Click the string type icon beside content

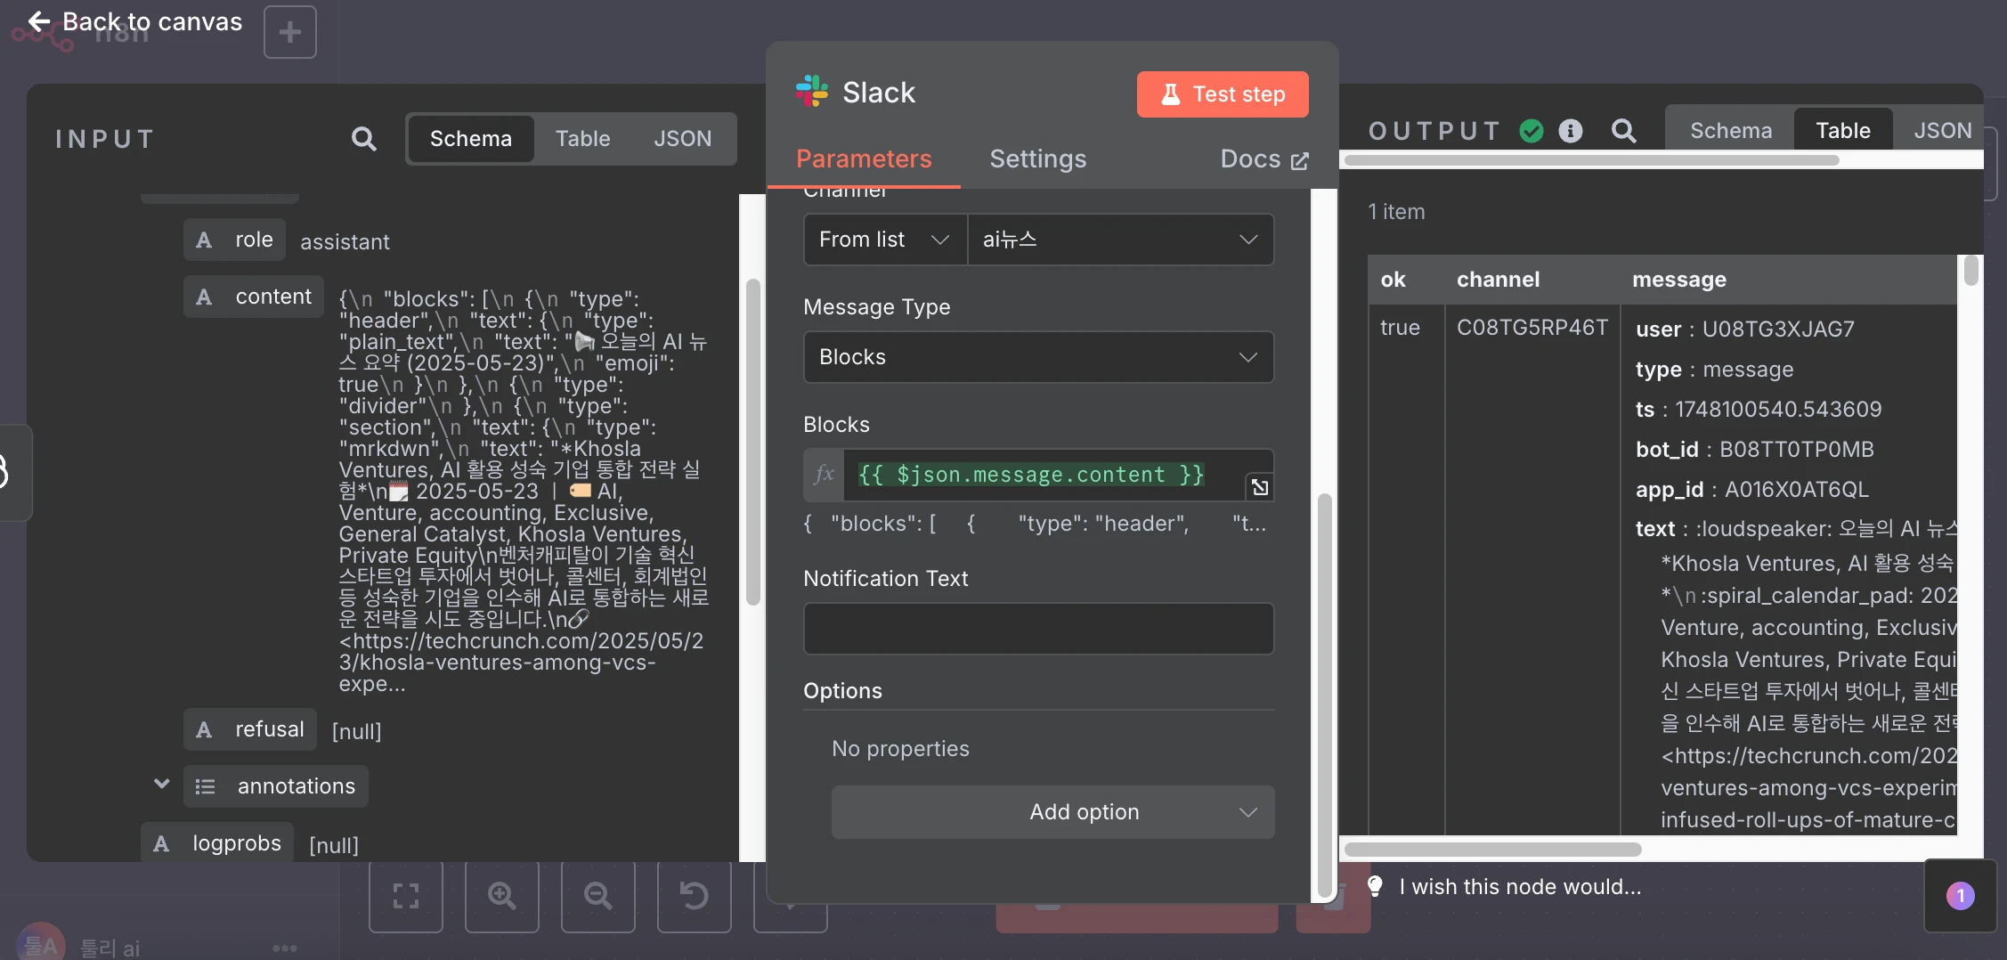[x=204, y=297]
